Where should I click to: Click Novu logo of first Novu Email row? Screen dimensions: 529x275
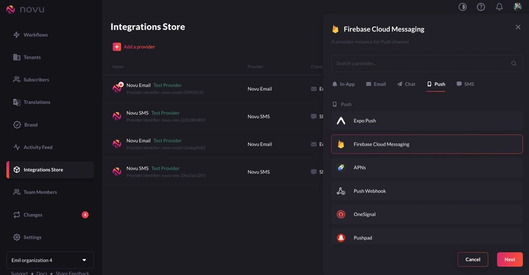pos(118,88)
